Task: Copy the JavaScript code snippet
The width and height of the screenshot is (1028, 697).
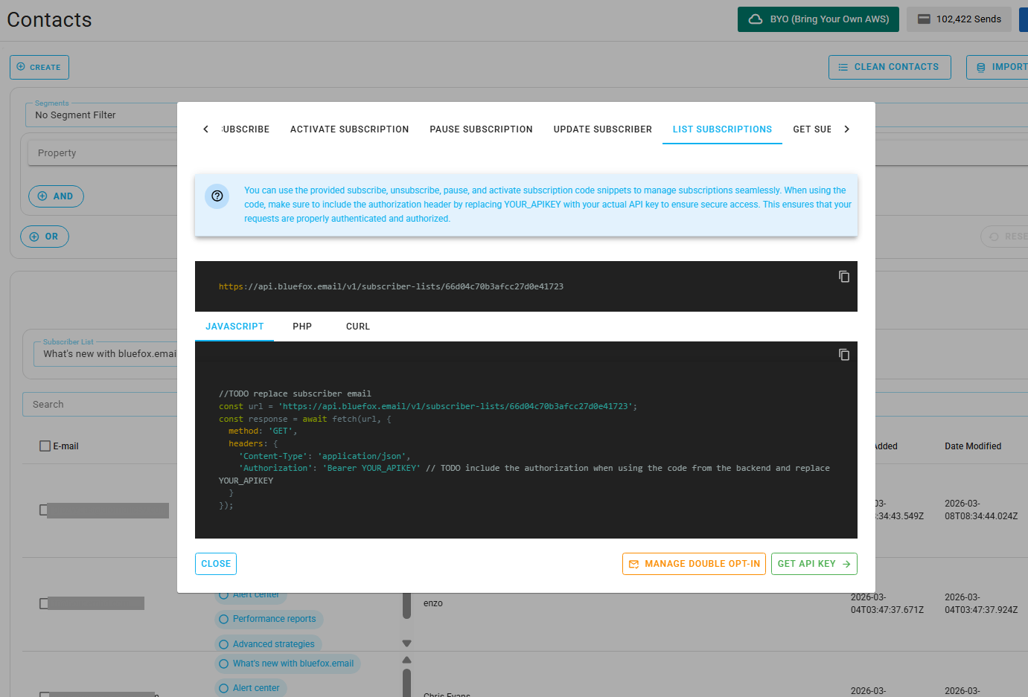Action: [x=844, y=355]
